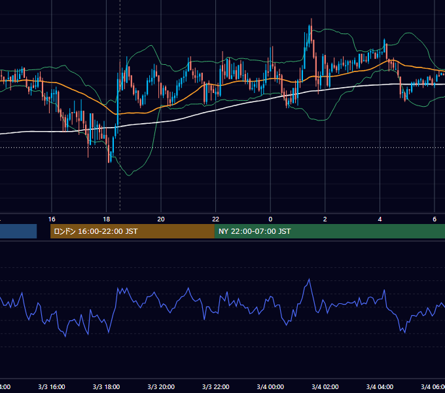Image resolution: width=445 pixels, height=393 pixels.
Task: Click the 3/4 04:00 time label
Action: click(380, 386)
